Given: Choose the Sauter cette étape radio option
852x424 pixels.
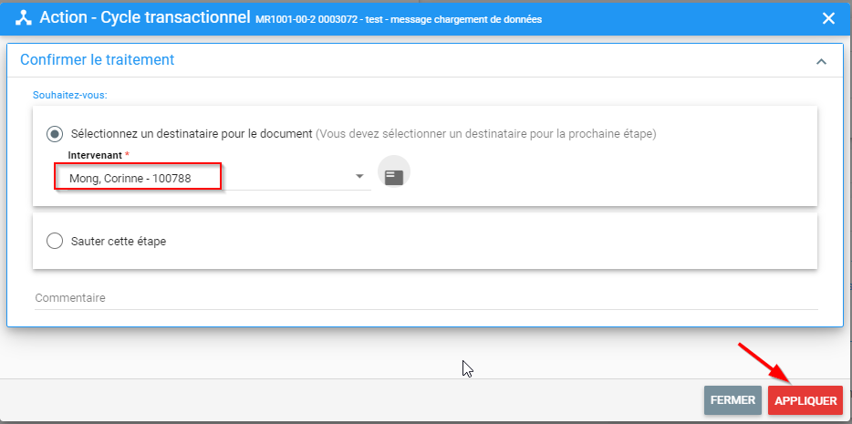Looking at the screenshot, I should (55, 241).
